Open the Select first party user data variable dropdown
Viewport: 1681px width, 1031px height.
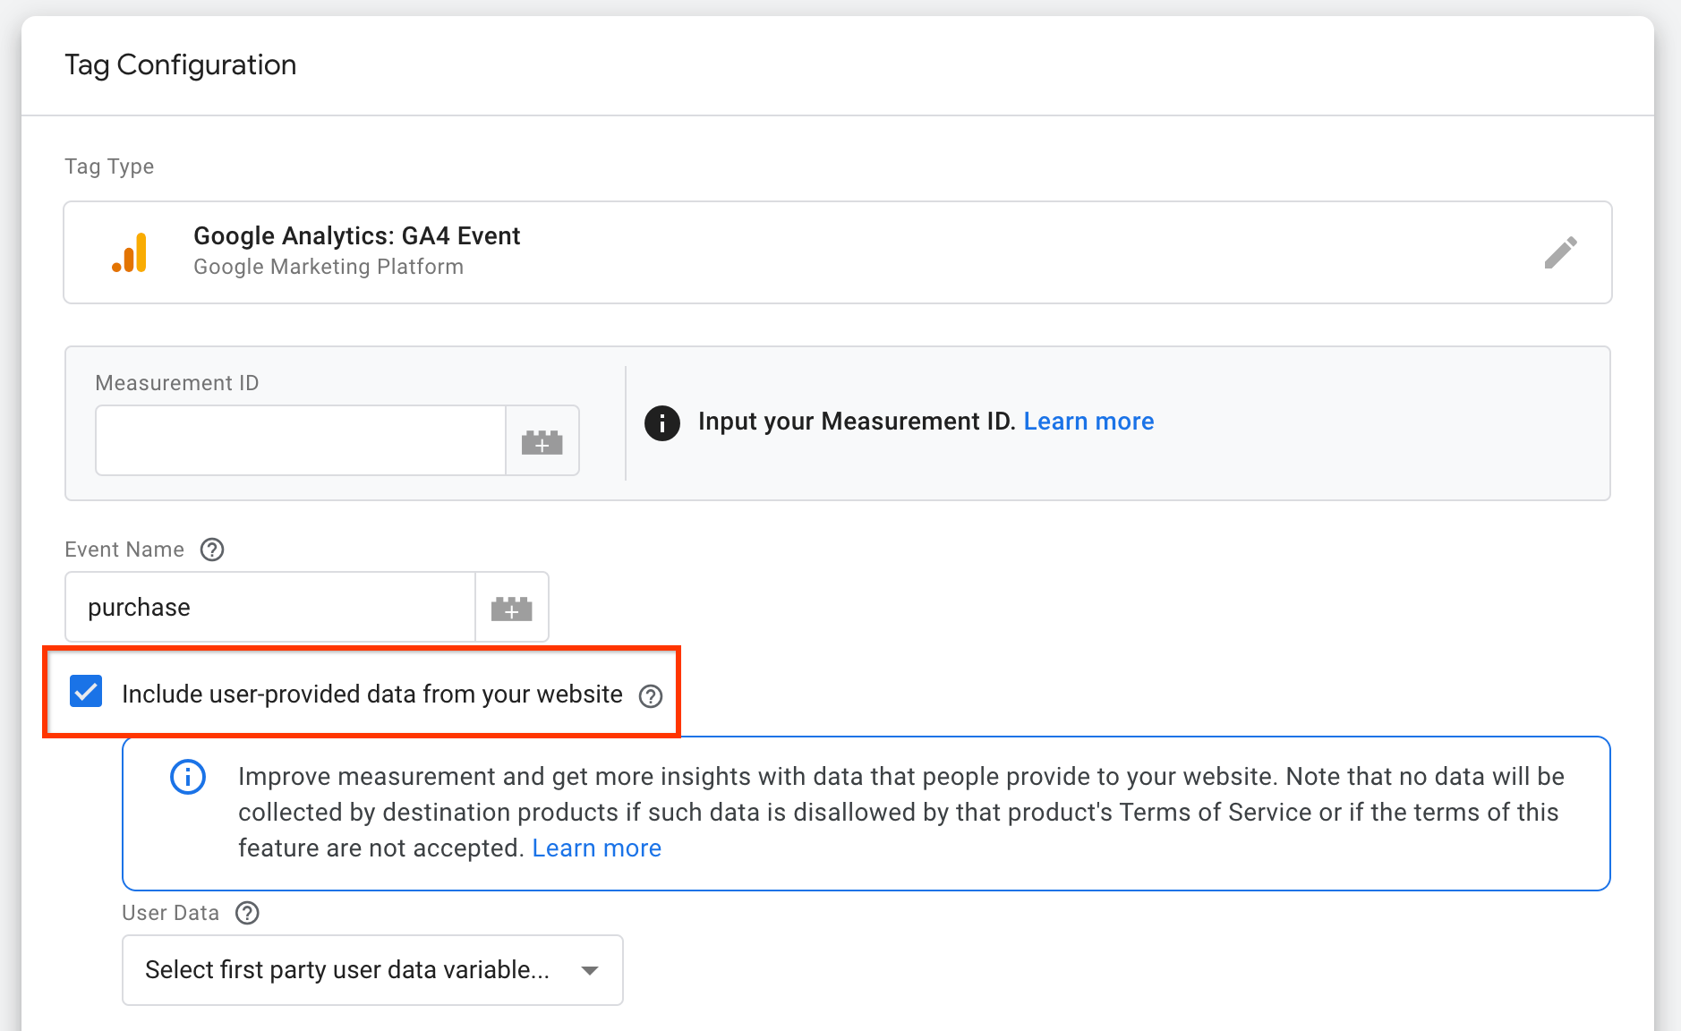tap(372, 970)
